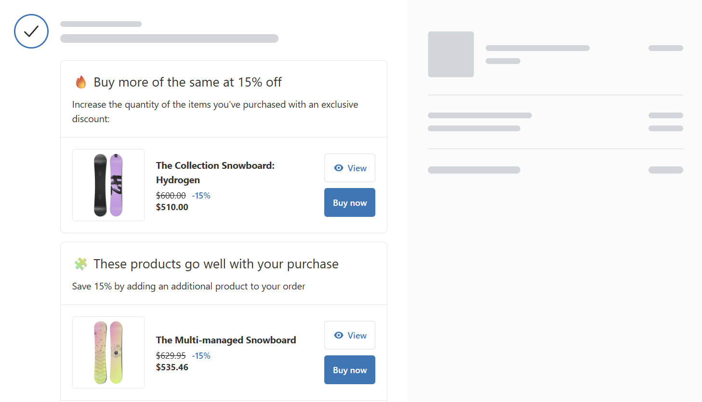This screenshot has width=702, height=402.
Task: Click the title "The Collection Snowboard: Hydrogen"
Action: pos(215,172)
